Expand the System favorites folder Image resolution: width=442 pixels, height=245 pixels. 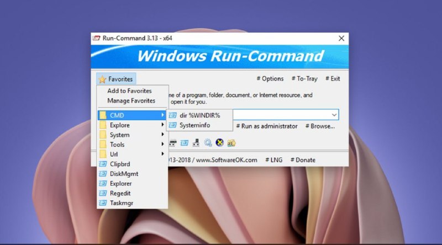point(131,135)
